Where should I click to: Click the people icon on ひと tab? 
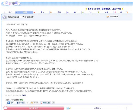coord(83,12)
